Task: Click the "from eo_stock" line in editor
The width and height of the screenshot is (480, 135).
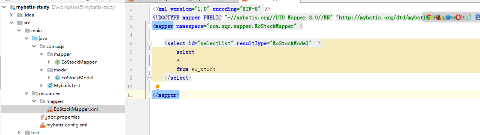Action: coord(196,69)
